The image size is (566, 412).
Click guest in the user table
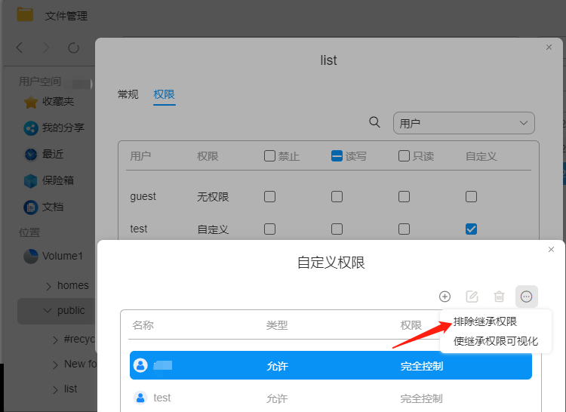click(x=143, y=196)
